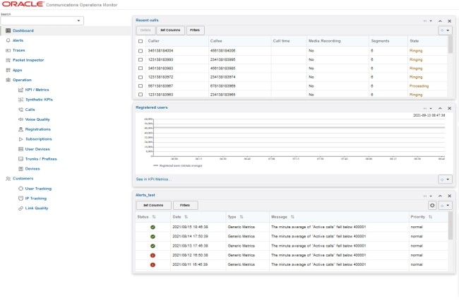Click the Alerts bell icon

(8, 40)
